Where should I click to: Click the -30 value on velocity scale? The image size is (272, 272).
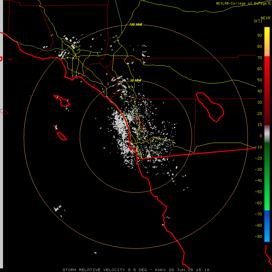tap(258, 170)
